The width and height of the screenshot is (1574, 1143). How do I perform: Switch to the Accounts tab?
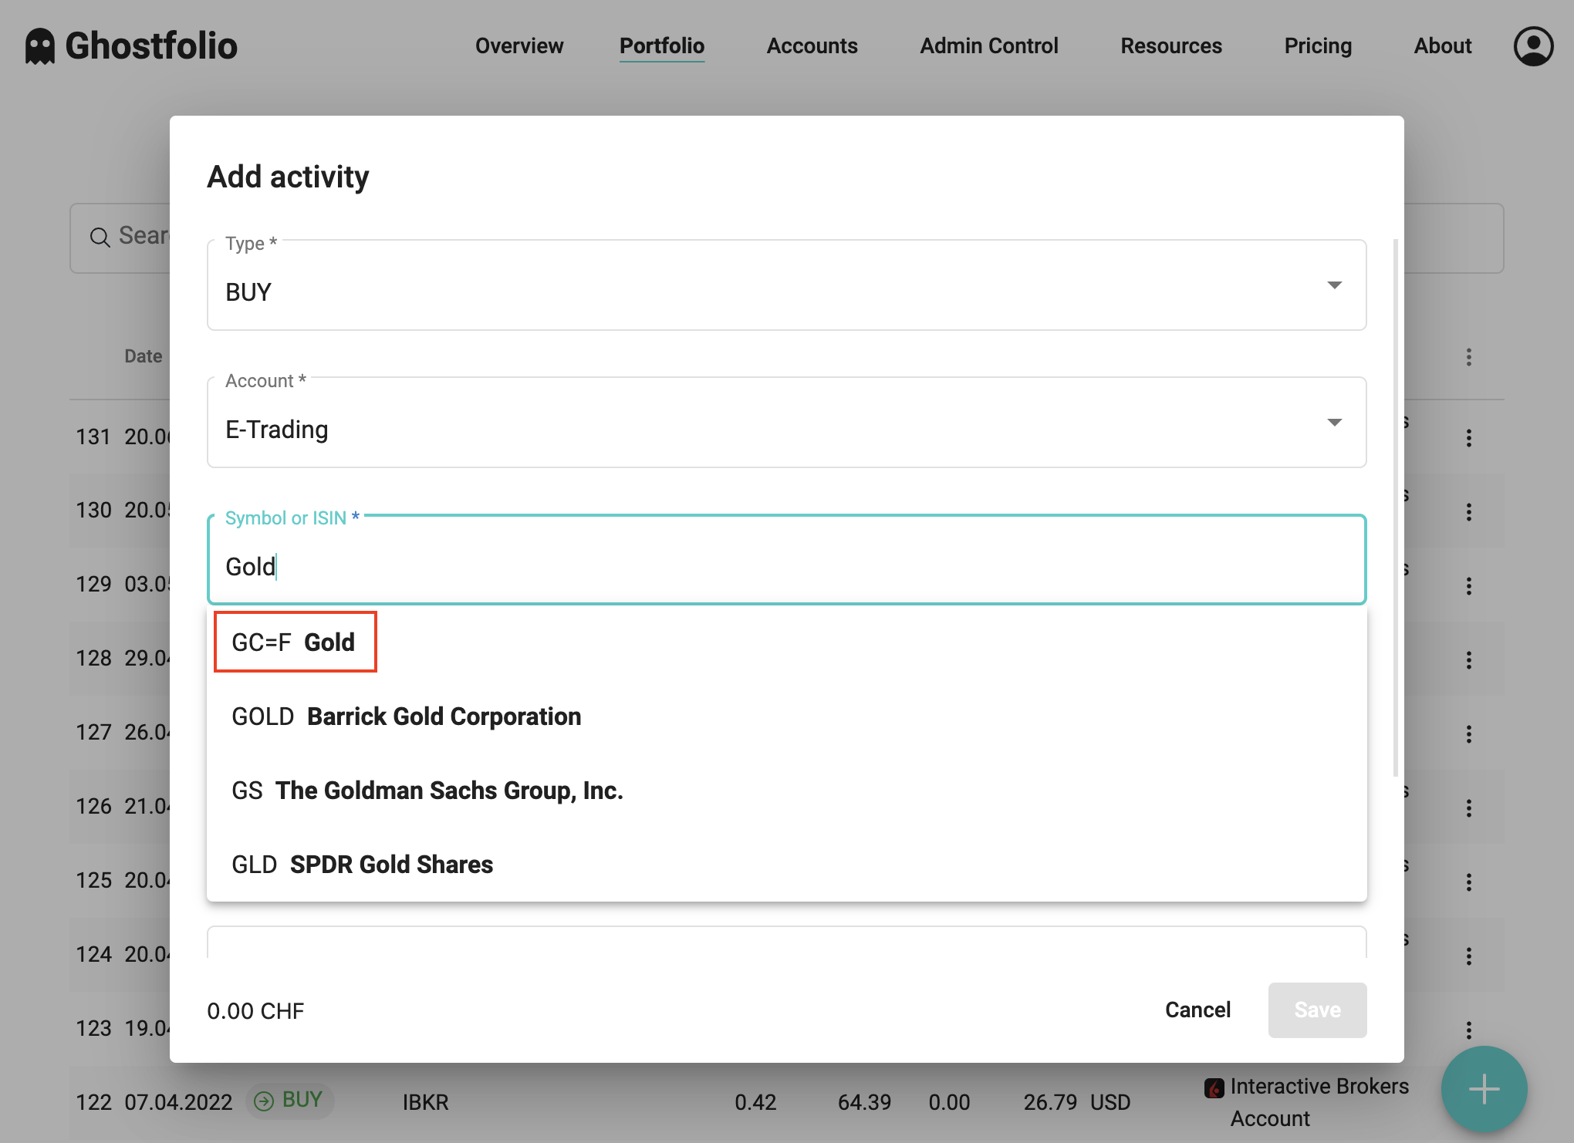click(812, 46)
